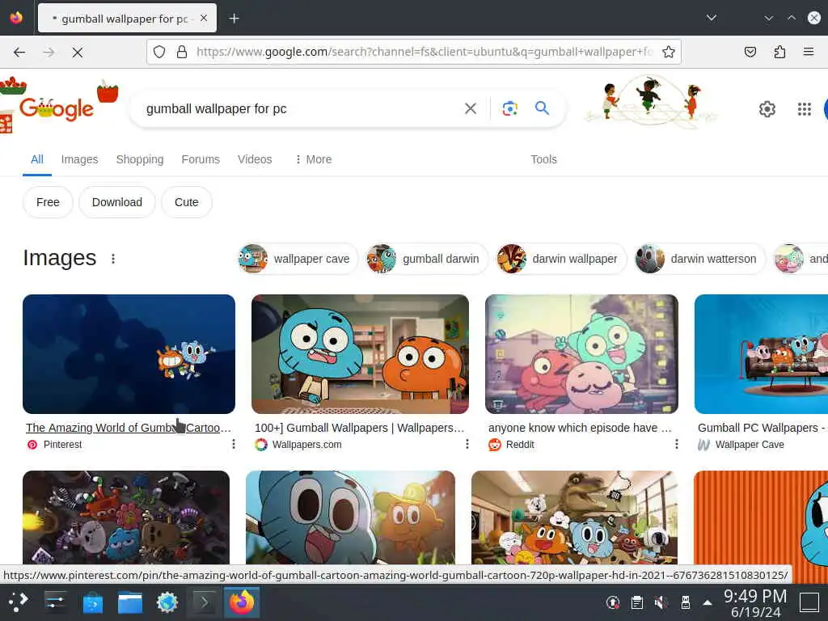Open The Amazing World of Gumball Pinterest link
This screenshot has height=621, width=828.
pyautogui.click(x=129, y=428)
